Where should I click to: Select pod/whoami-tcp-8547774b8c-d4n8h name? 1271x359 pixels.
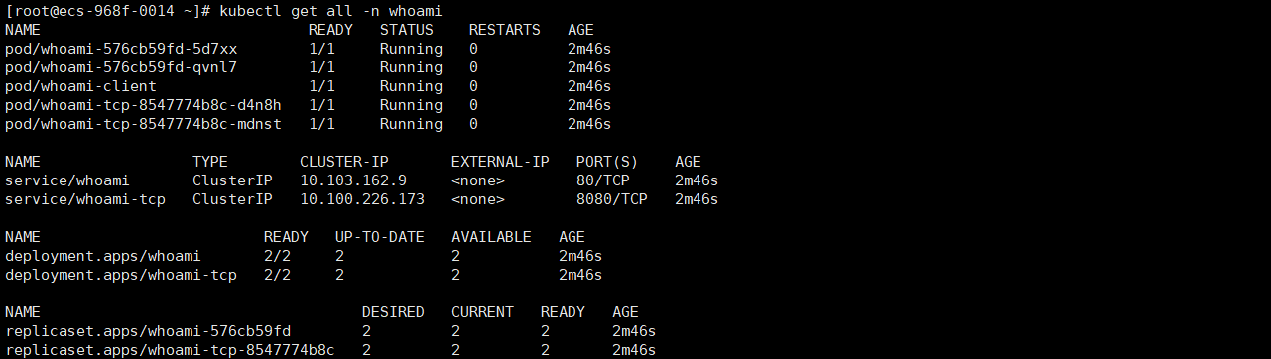[143, 105]
